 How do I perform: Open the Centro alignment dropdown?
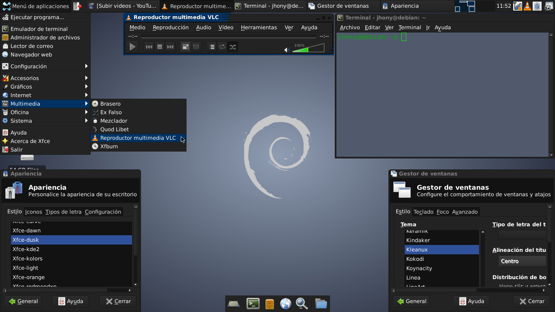click(x=522, y=261)
